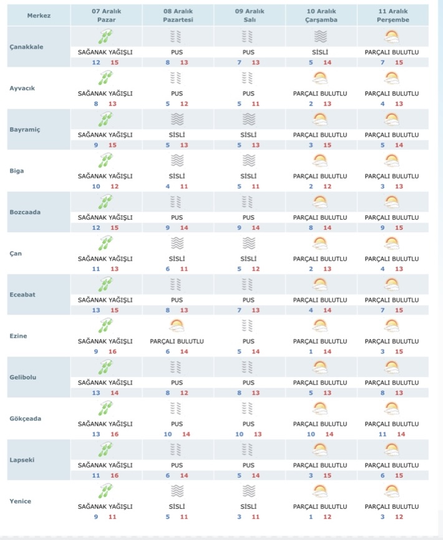Select the 07 Aralık Pazar column header
The image size is (443, 540).
coord(105,16)
